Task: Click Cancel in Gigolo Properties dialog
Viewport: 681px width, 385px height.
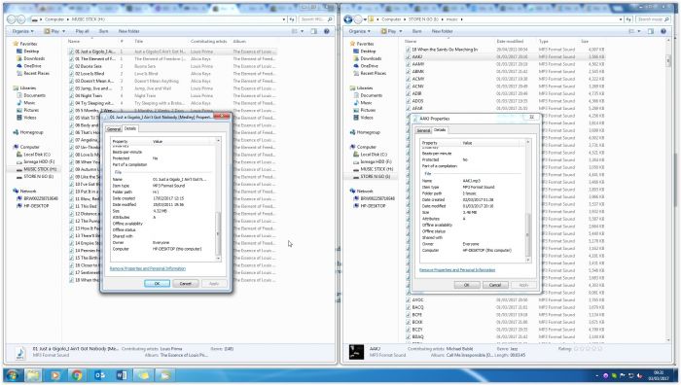Action: coord(186,284)
